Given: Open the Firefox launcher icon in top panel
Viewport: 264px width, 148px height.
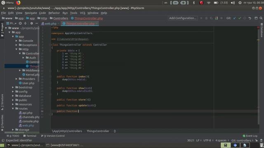Looking at the screenshot, I should (18, 2).
